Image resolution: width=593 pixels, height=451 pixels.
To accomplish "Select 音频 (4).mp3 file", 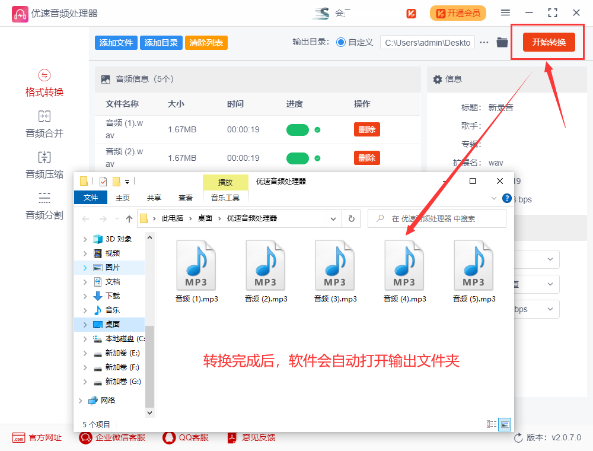I will tap(404, 272).
